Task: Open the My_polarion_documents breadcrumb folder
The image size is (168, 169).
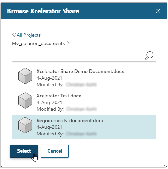Action: point(38,43)
